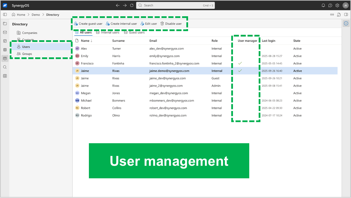Viewport: 351px width, 198px height.
Task: Open the notifications bell
Action: [323, 5]
